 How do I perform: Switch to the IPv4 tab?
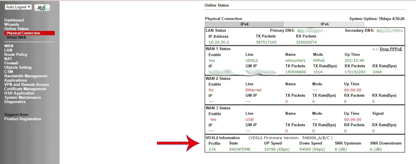[x=244, y=24]
